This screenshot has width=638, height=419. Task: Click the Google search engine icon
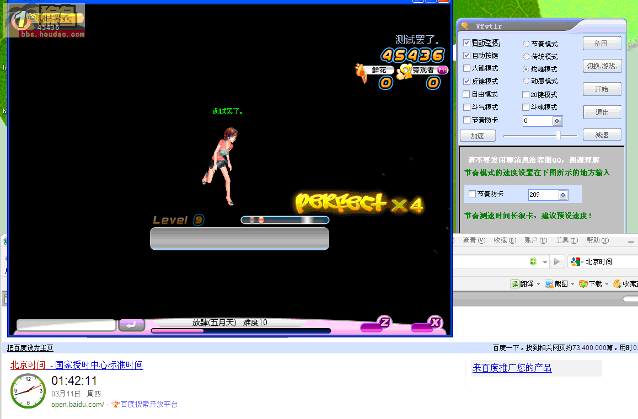click(575, 262)
